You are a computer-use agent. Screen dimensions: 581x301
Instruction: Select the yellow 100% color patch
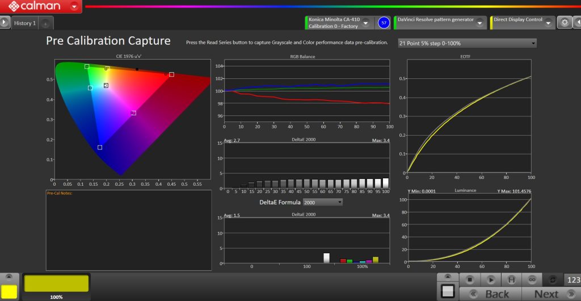point(56,284)
